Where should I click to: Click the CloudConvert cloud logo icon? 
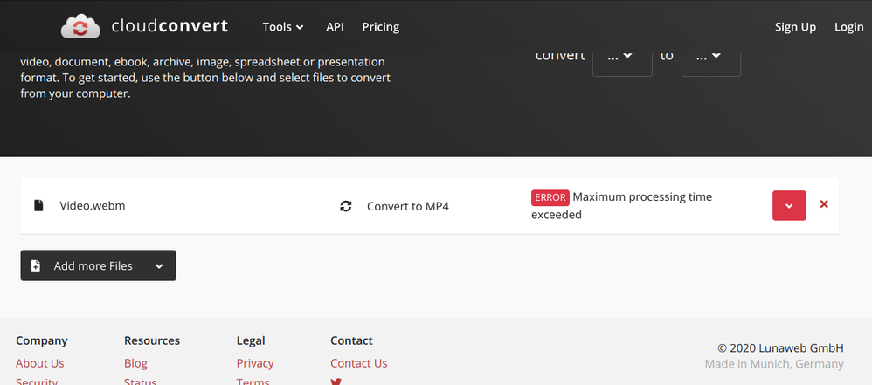[x=80, y=26]
